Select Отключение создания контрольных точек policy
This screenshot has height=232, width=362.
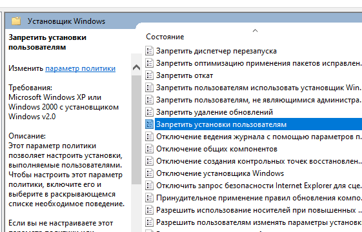[259, 161]
